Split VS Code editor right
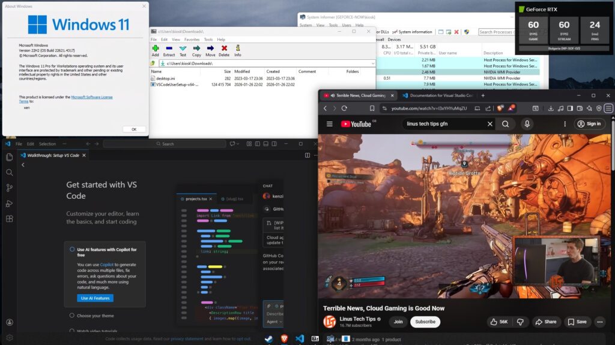 [307, 155]
